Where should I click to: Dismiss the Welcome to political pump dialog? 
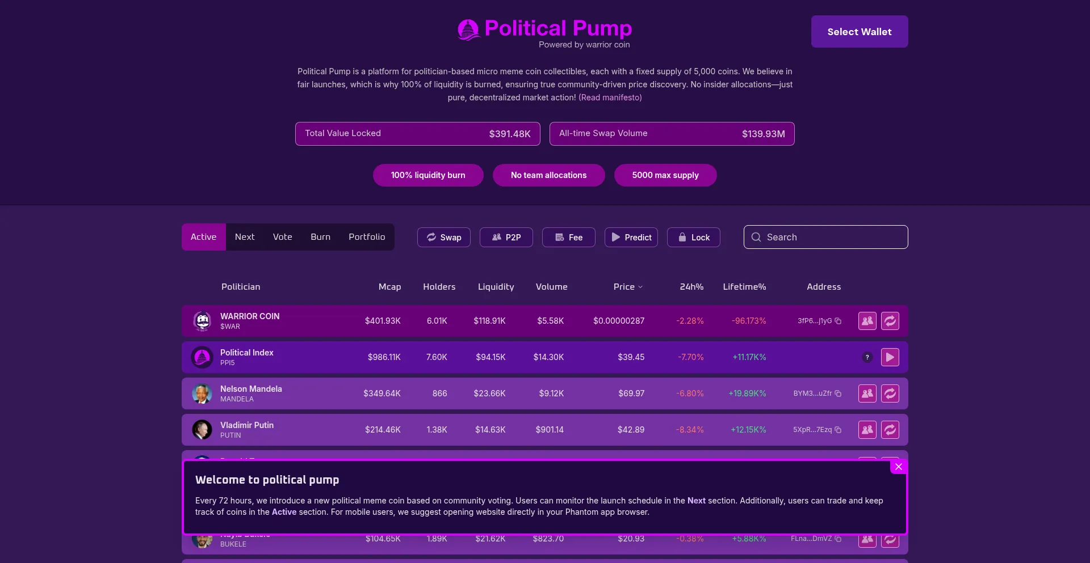click(x=898, y=466)
